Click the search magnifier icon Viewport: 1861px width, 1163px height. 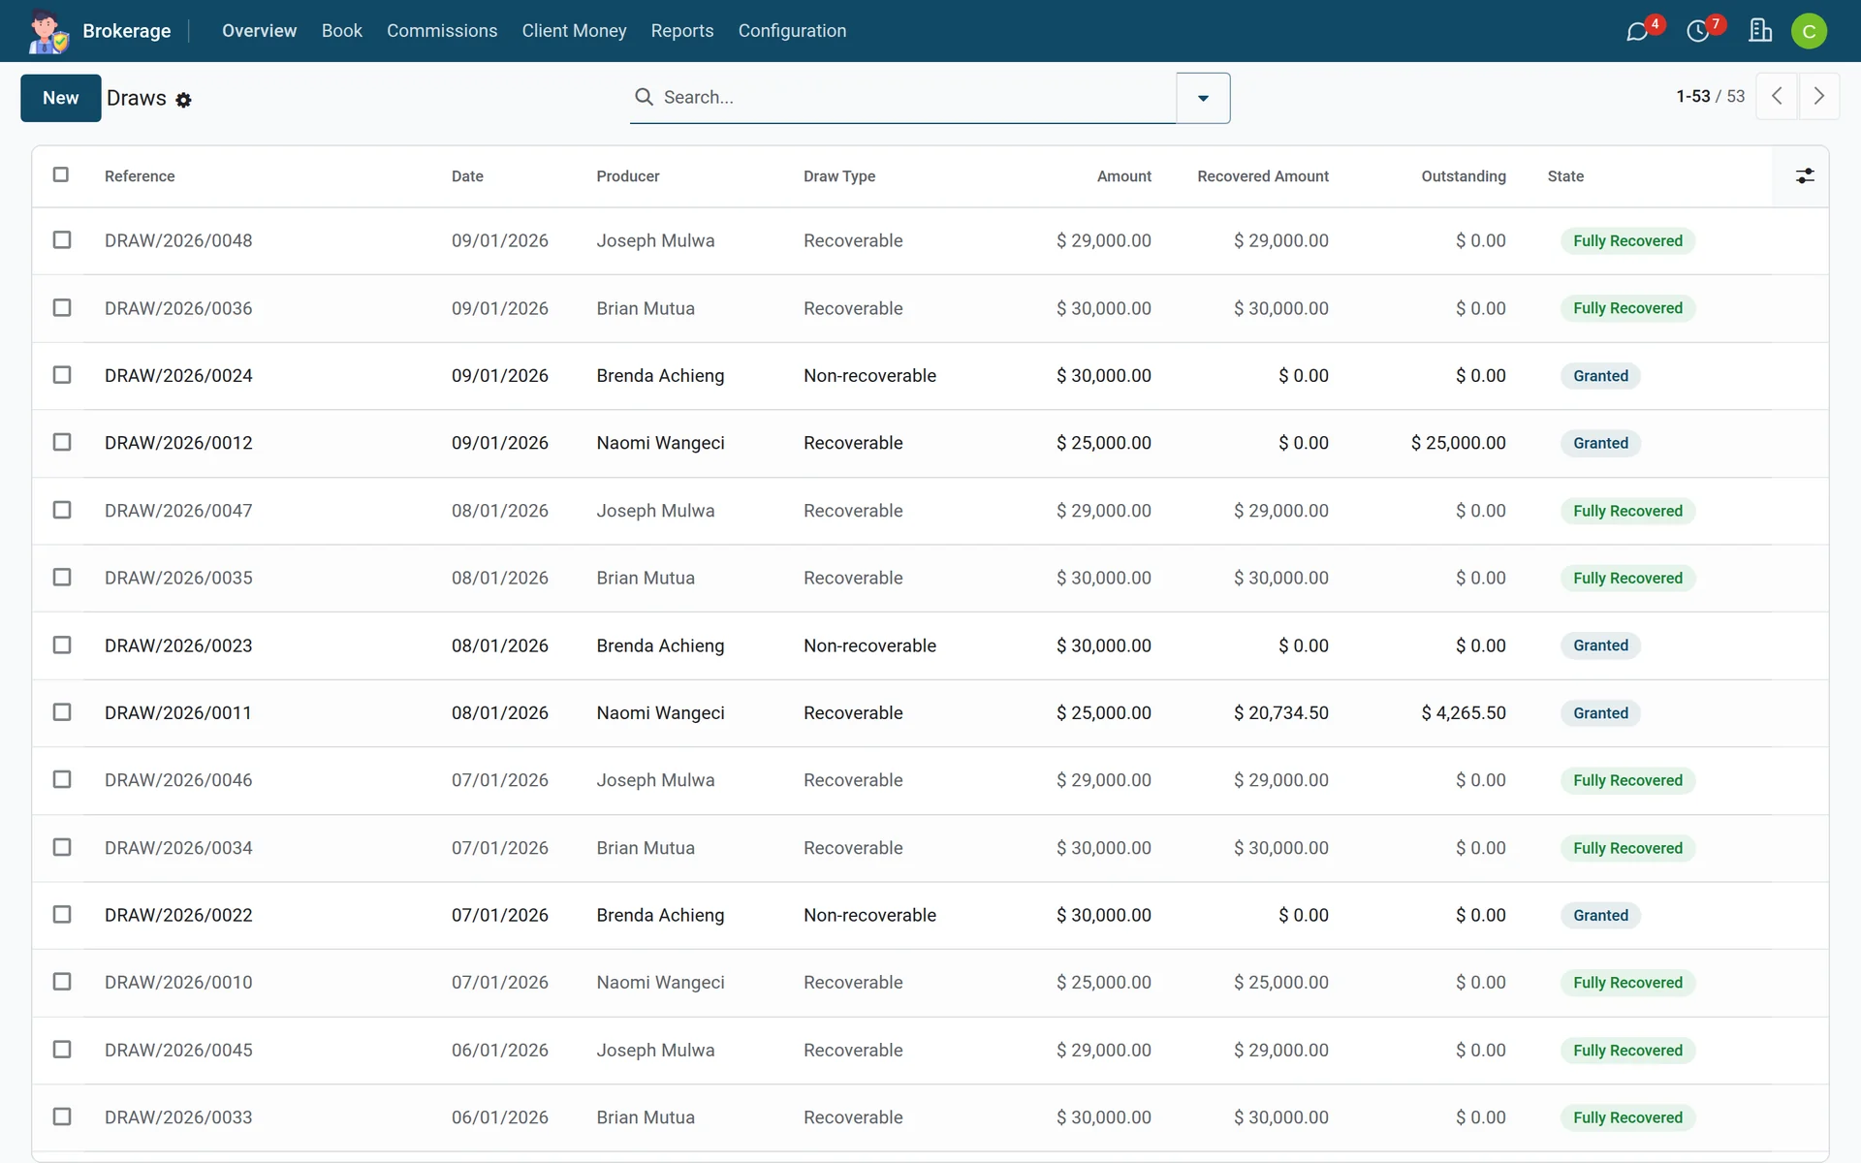[x=644, y=97]
